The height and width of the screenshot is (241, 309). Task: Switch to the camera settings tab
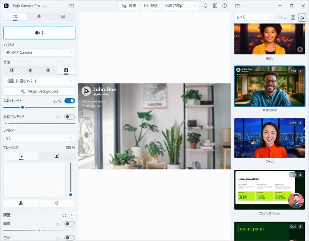(x=15, y=17)
